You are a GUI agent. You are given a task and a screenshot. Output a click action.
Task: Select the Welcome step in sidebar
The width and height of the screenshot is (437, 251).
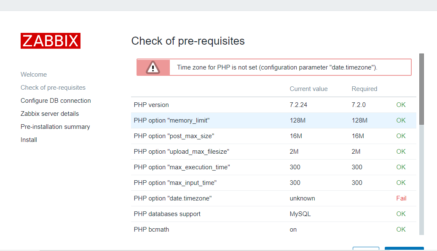coord(34,74)
